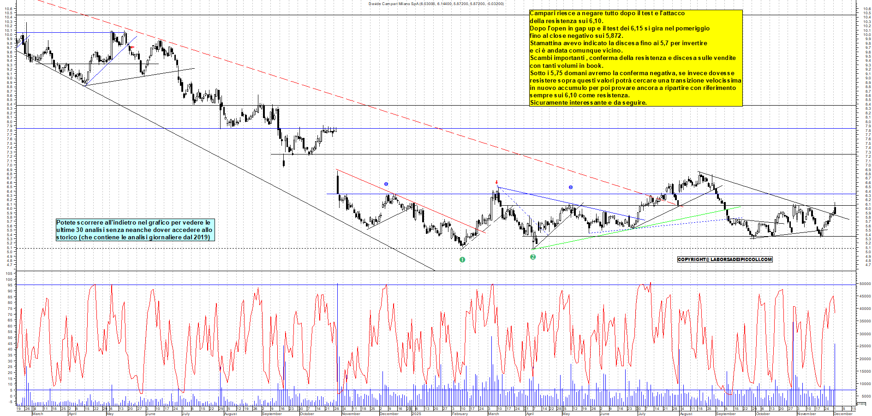The image size is (872, 416).
Task: Select the cyan 'Potete scorrere all'indietro' note box
Action: (x=135, y=230)
